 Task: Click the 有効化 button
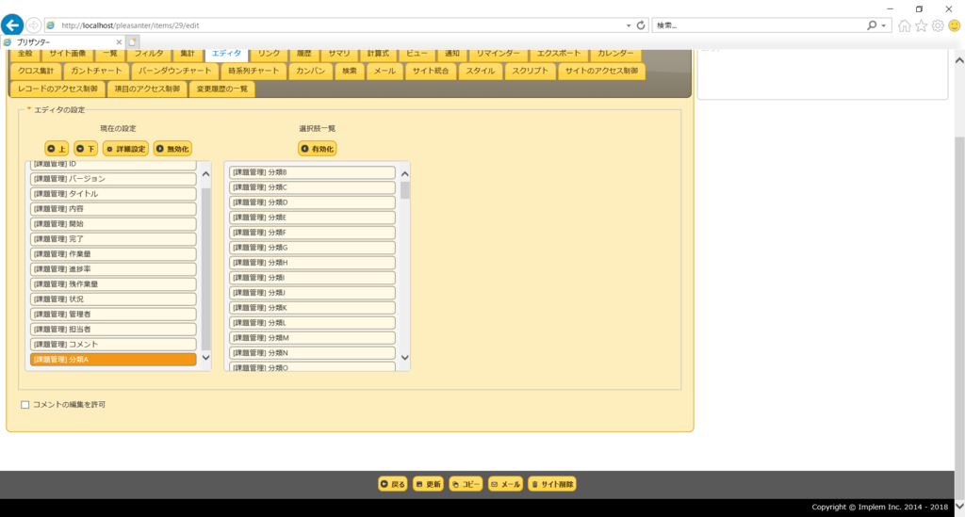318,149
